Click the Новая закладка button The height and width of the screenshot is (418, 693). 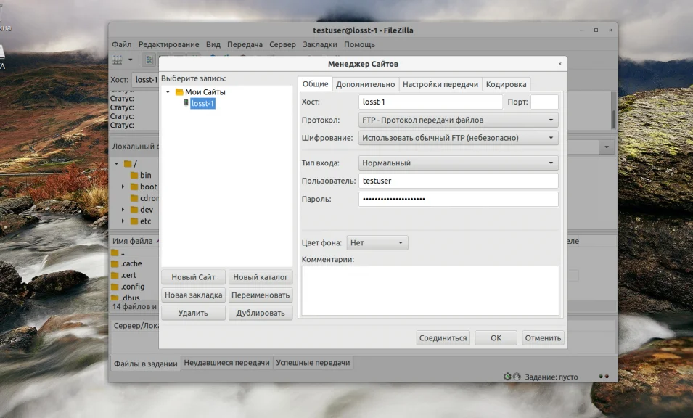pos(193,295)
